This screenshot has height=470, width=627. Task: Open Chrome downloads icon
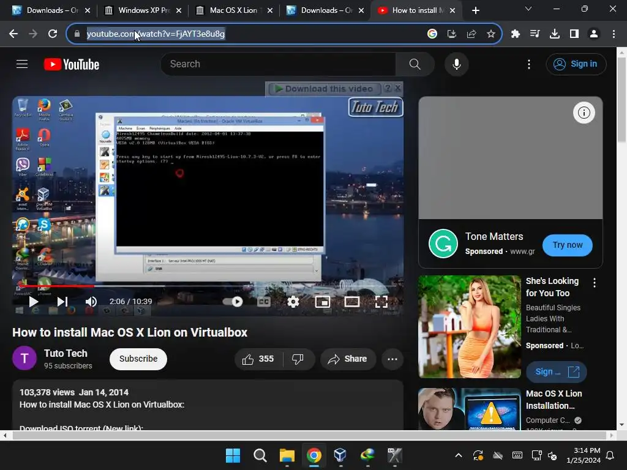555,34
